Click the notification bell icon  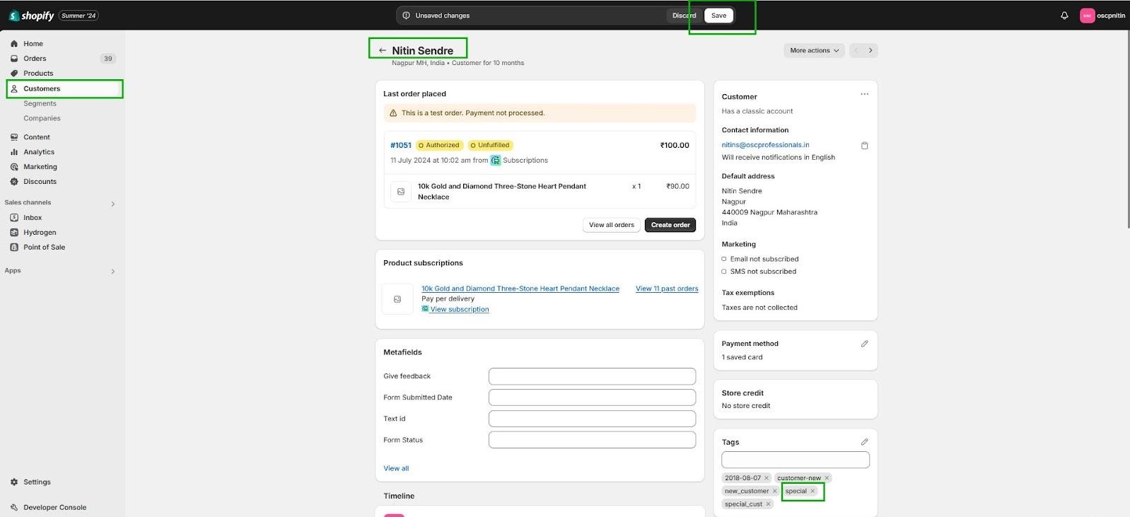1064,16
